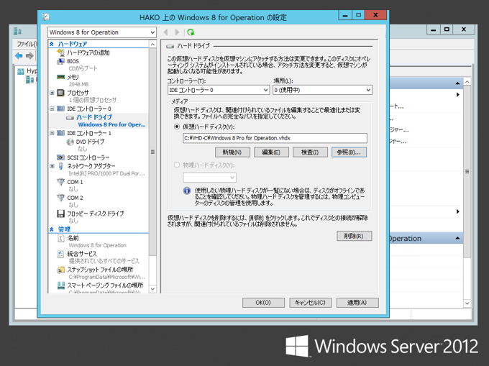
Task: Click back arrow in Hyper-V Manager window
Action: tap(19, 56)
